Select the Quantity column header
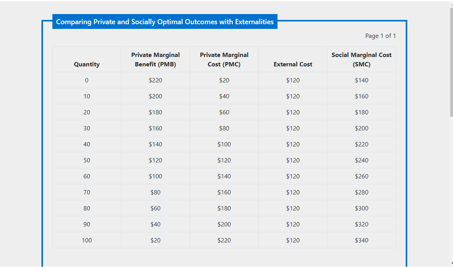Screen dimensions: 453x267 87,64
